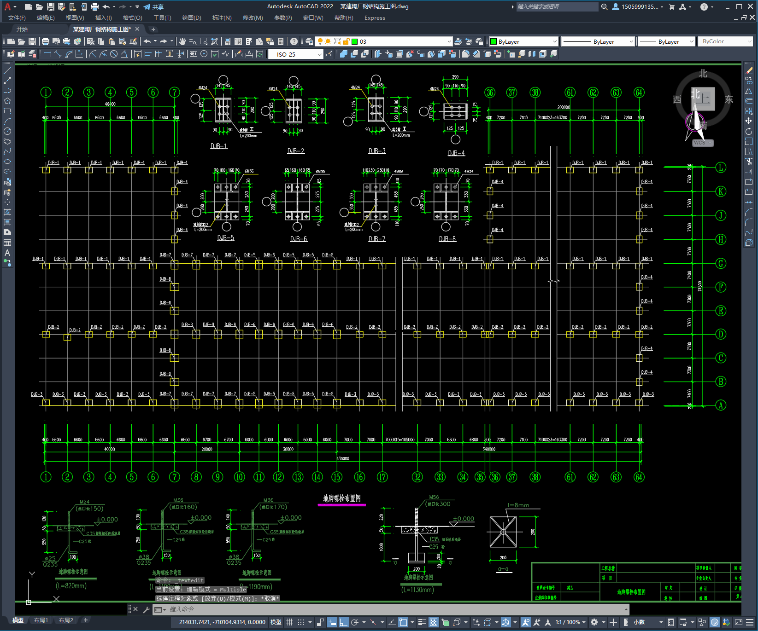Switch to the 布局1 layout tab

[41, 620]
